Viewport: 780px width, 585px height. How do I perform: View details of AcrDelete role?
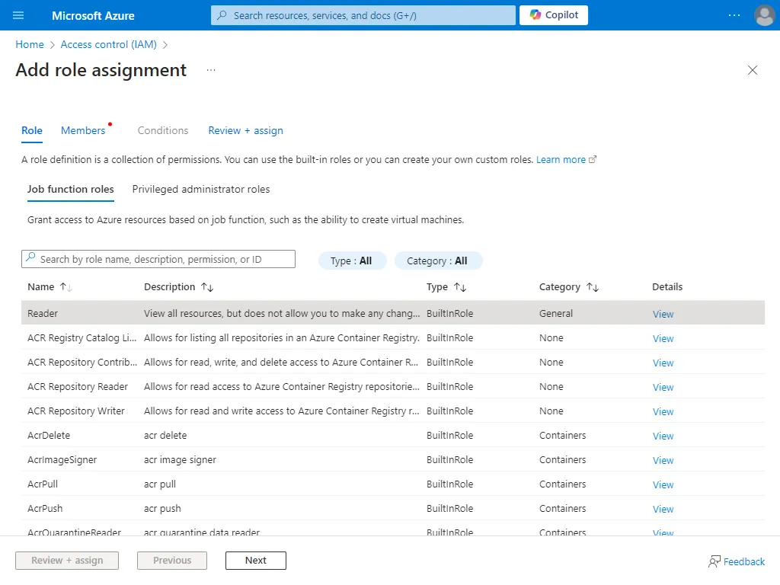[663, 436]
